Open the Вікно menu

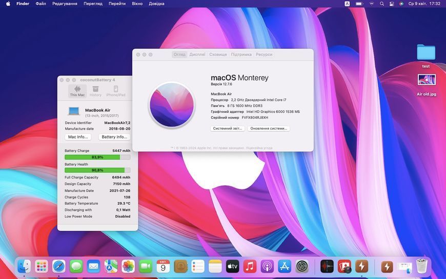click(x=137, y=4)
